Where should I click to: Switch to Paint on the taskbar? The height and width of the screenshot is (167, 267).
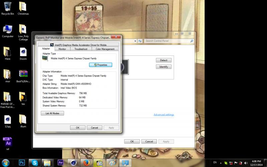[x=112, y=163]
